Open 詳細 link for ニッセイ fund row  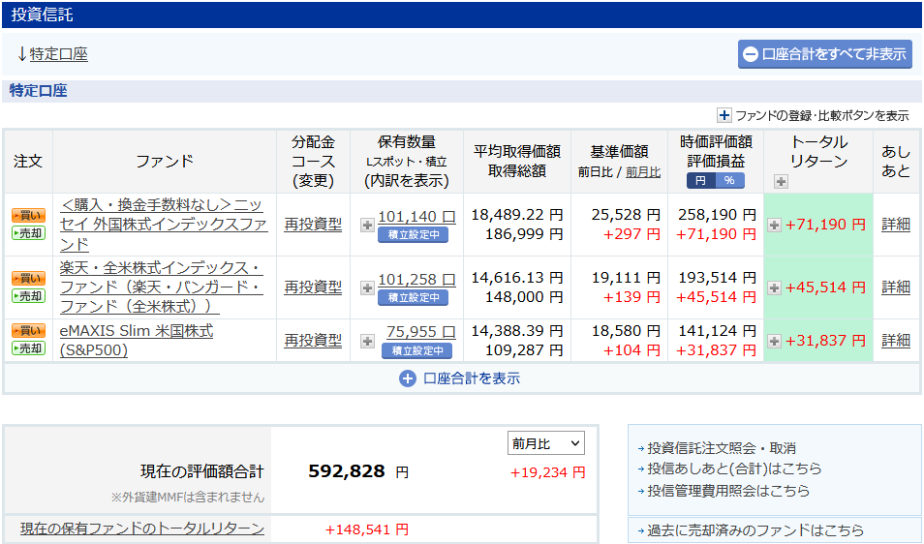tap(896, 225)
